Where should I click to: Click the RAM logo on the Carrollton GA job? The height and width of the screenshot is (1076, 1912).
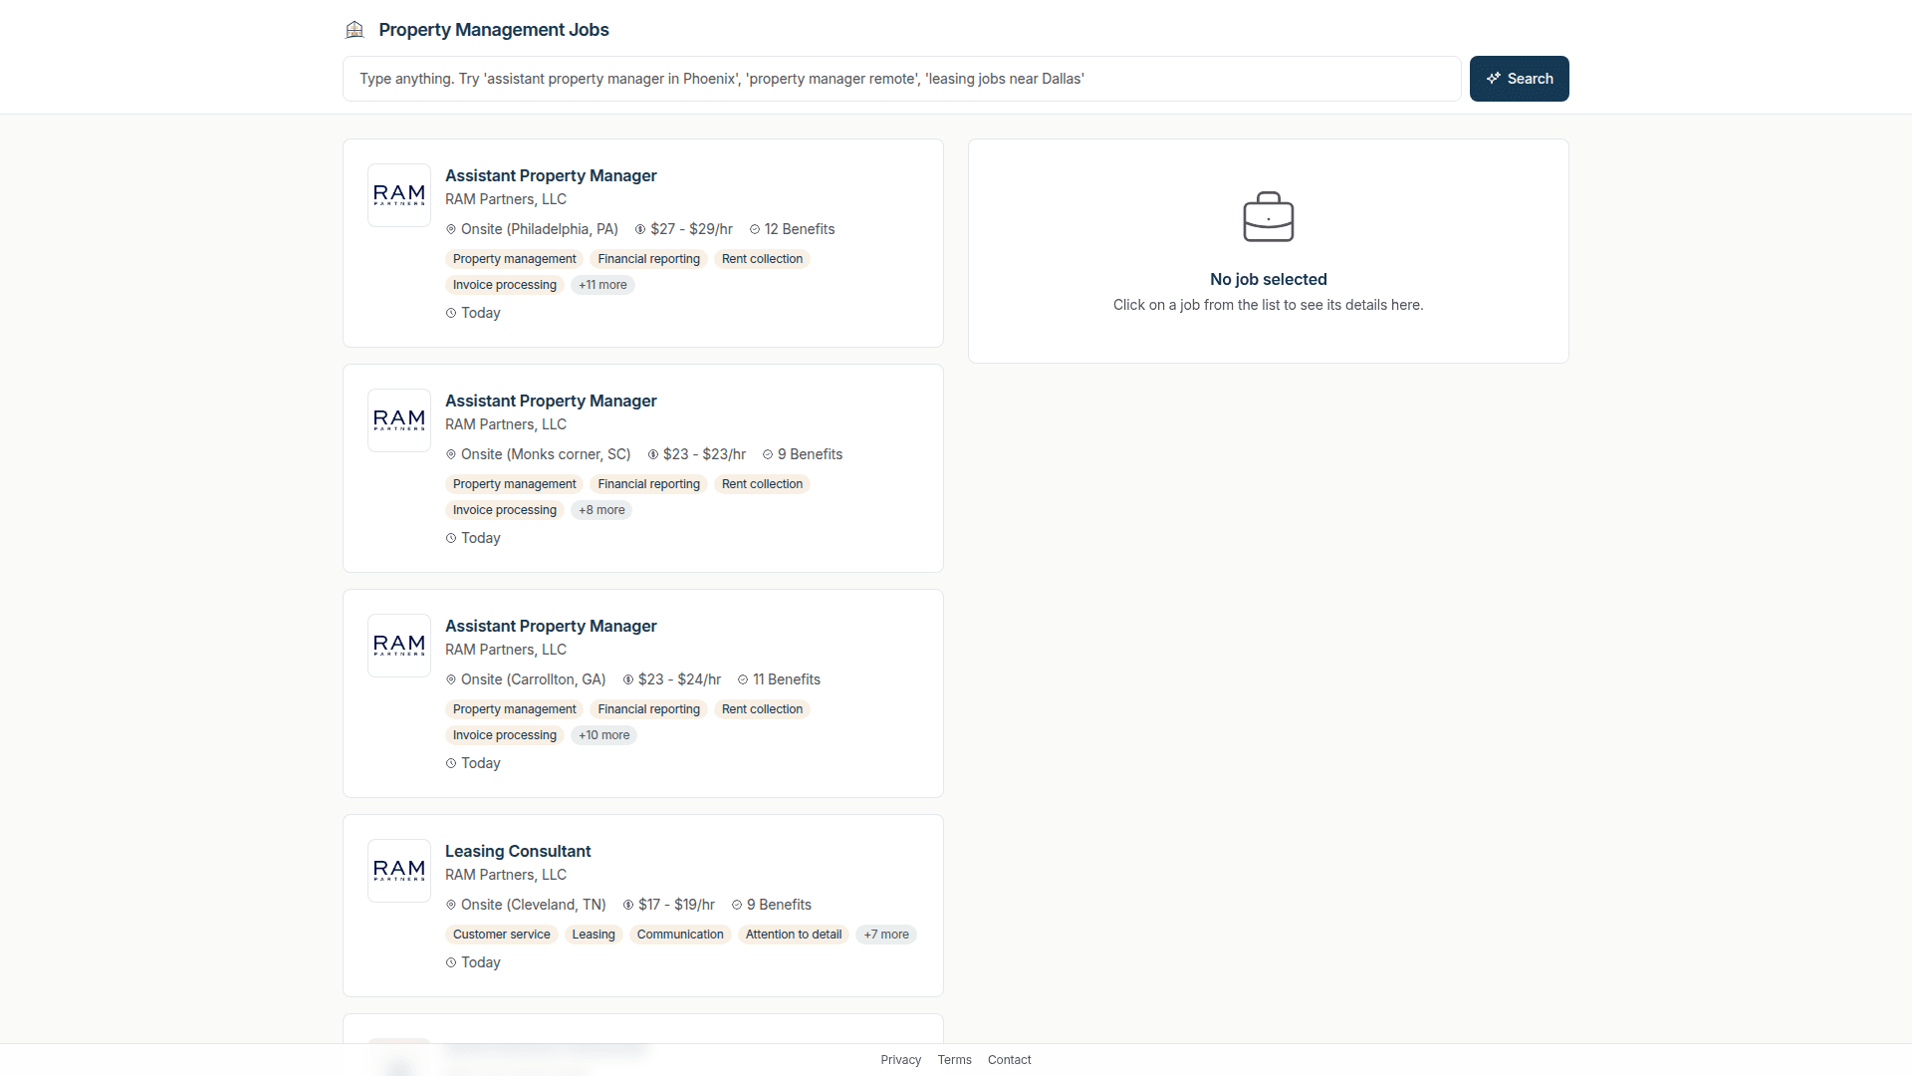[x=398, y=645]
